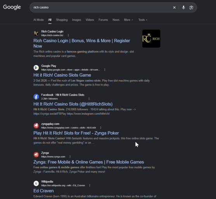Open the Shopping tab
216x199 pixels.
coord(62,20)
